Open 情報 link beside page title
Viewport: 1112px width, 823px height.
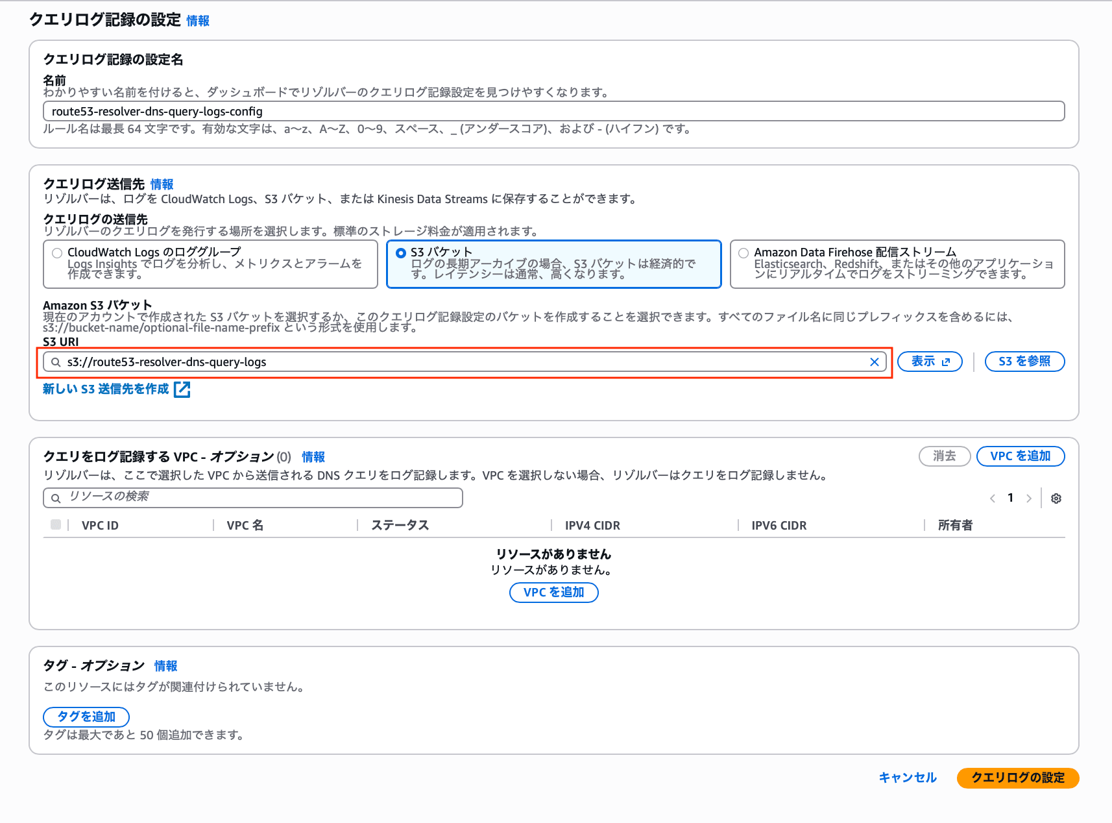click(198, 21)
